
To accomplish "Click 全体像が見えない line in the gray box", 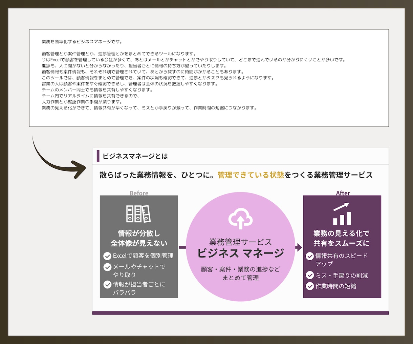I will point(139,243).
